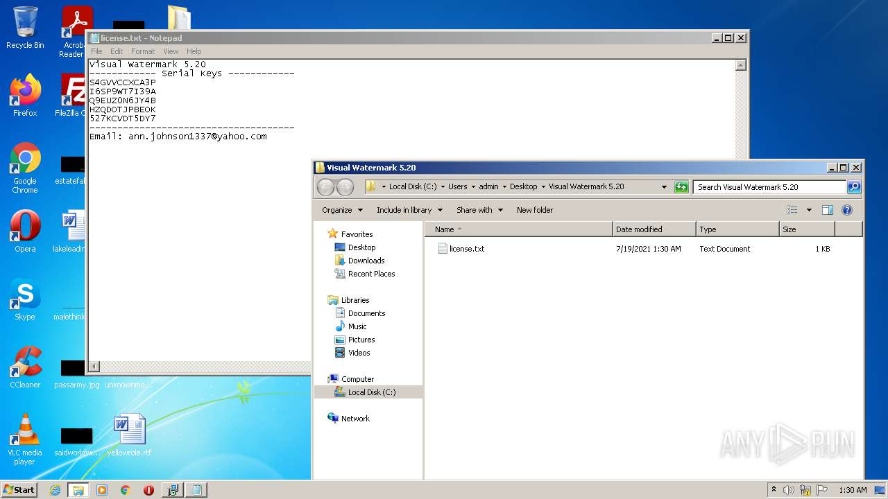Click the Explorer Back navigation button
Screen dimensions: 888x499
(x=325, y=187)
